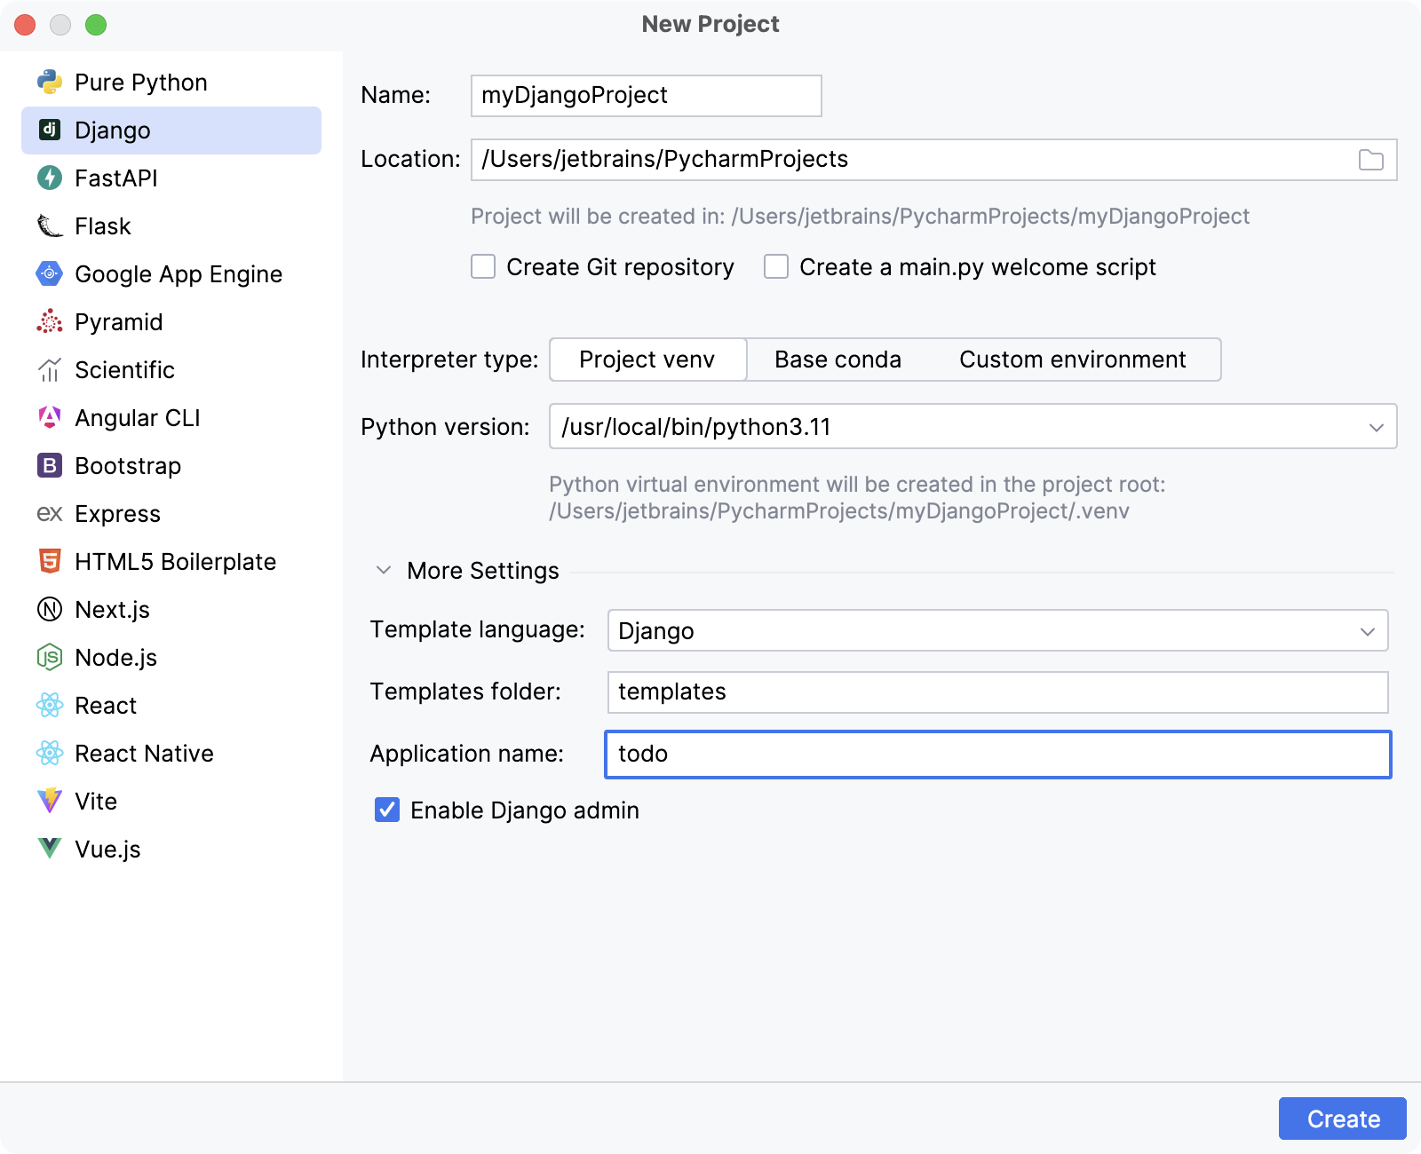The width and height of the screenshot is (1421, 1154).
Task: Collapse the More Settings section
Action: tap(384, 571)
